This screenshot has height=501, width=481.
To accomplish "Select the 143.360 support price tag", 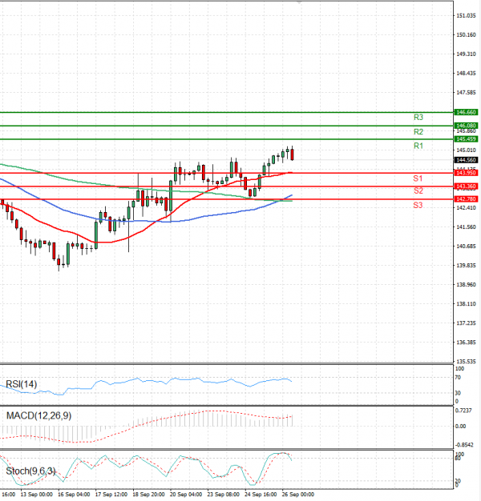I will pyautogui.click(x=466, y=186).
